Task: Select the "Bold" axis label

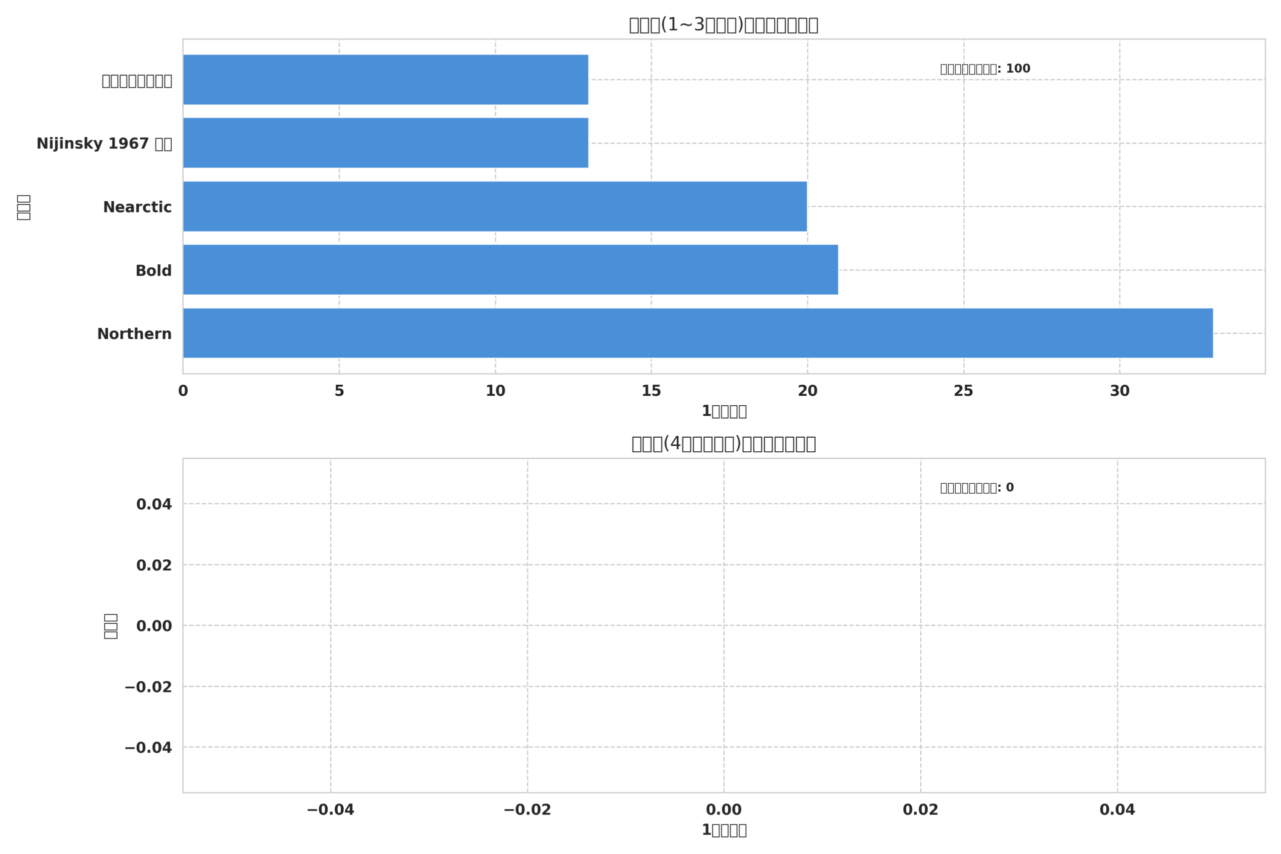Action: coord(154,271)
